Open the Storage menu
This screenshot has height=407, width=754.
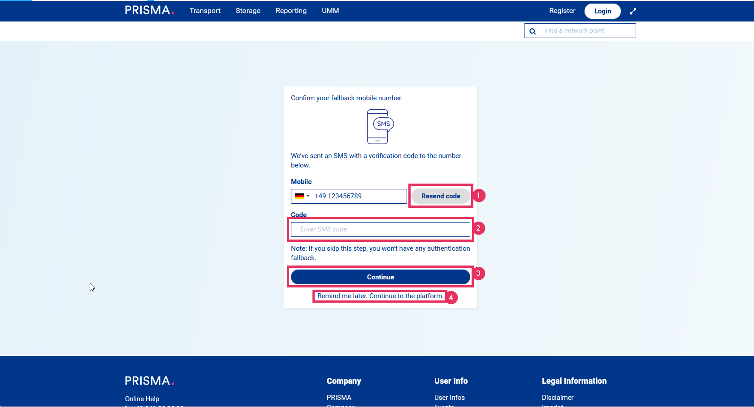pyautogui.click(x=248, y=11)
